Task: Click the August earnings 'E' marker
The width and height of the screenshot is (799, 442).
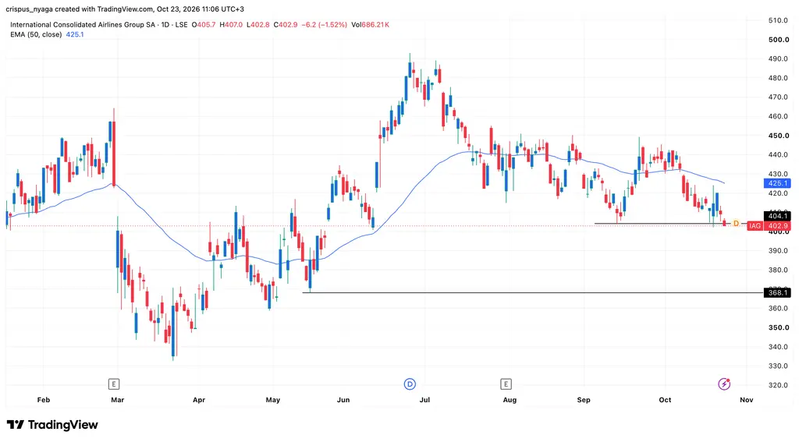Action: click(506, 384)
